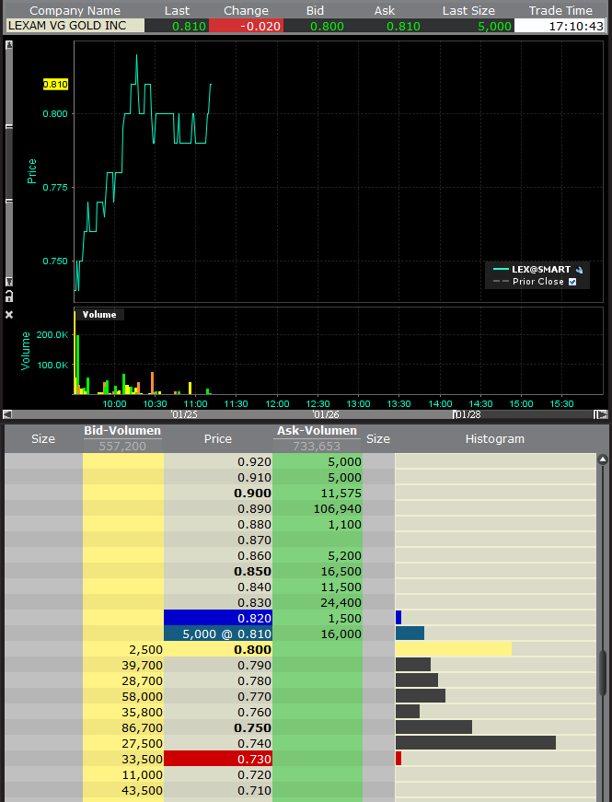Click the up arrow on chart's vertical scrollbar
Image resolution: width=612 pixels, height=802 pixels.
pos(9,45)
